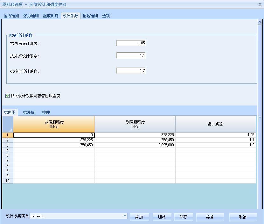Select row 1 cell with value 0
This screenshot has width=264, height=224.
point(54,135)
